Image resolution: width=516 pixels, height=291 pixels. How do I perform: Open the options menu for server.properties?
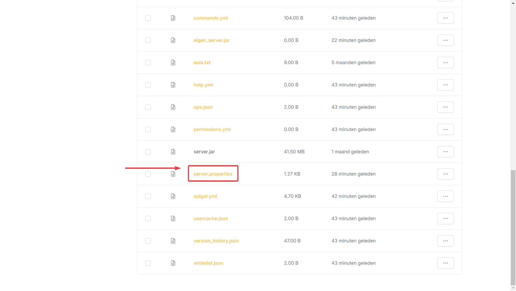[x=445, y=174]
